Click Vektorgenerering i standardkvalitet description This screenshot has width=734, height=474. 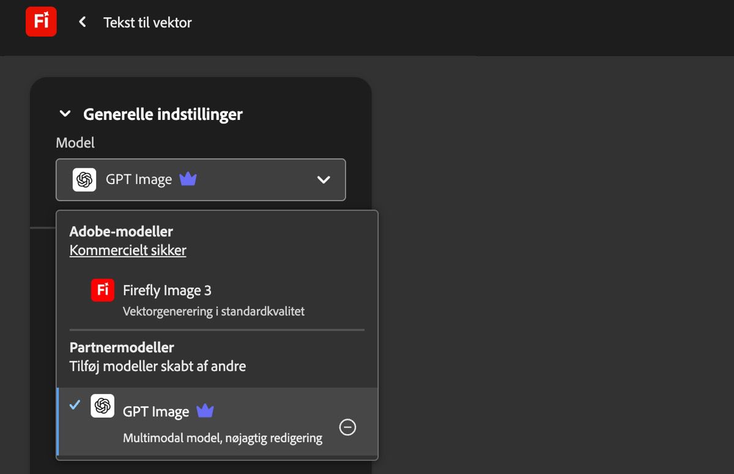tap(213, 311)
